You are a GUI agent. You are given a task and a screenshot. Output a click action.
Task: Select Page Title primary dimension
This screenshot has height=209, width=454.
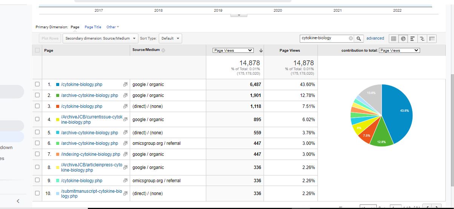pyautogui.click(x=93, y=27)
